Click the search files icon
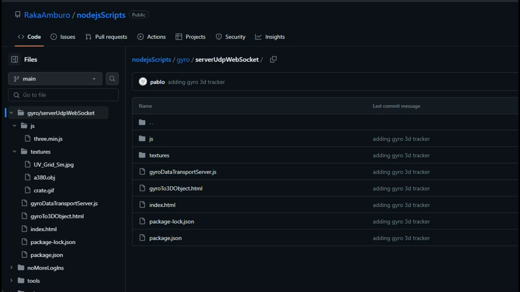 pyautogui.click(x=112, y=79)
